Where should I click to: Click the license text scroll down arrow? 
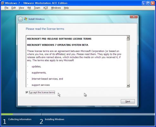point(128,86)
